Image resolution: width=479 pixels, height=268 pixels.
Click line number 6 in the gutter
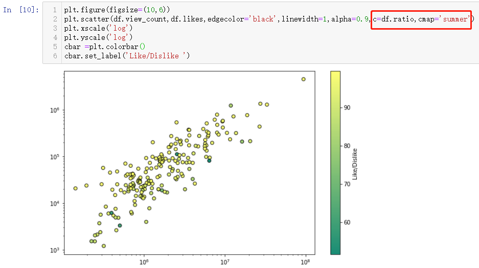55,56
